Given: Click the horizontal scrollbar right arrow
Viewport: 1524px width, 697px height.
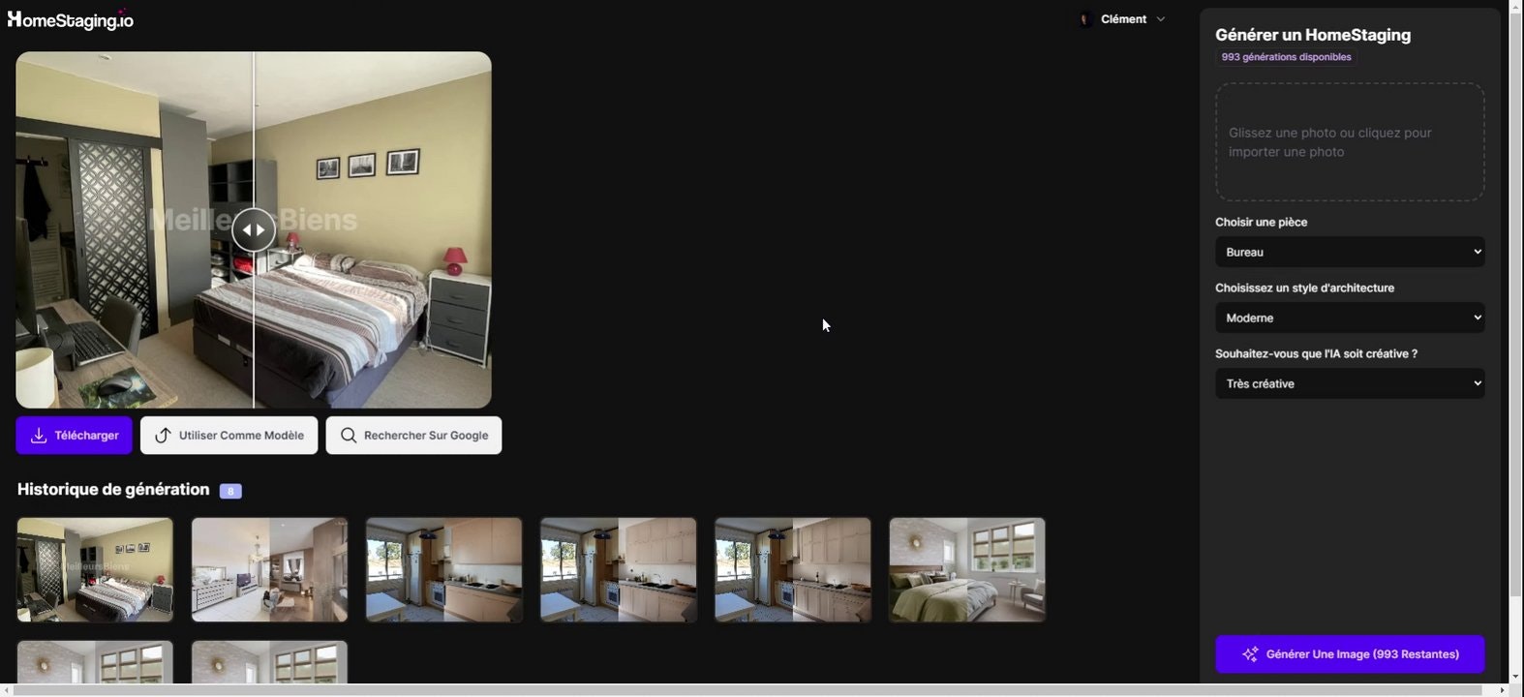Looking at the screenshot, I should click(x=1502, y=690).
